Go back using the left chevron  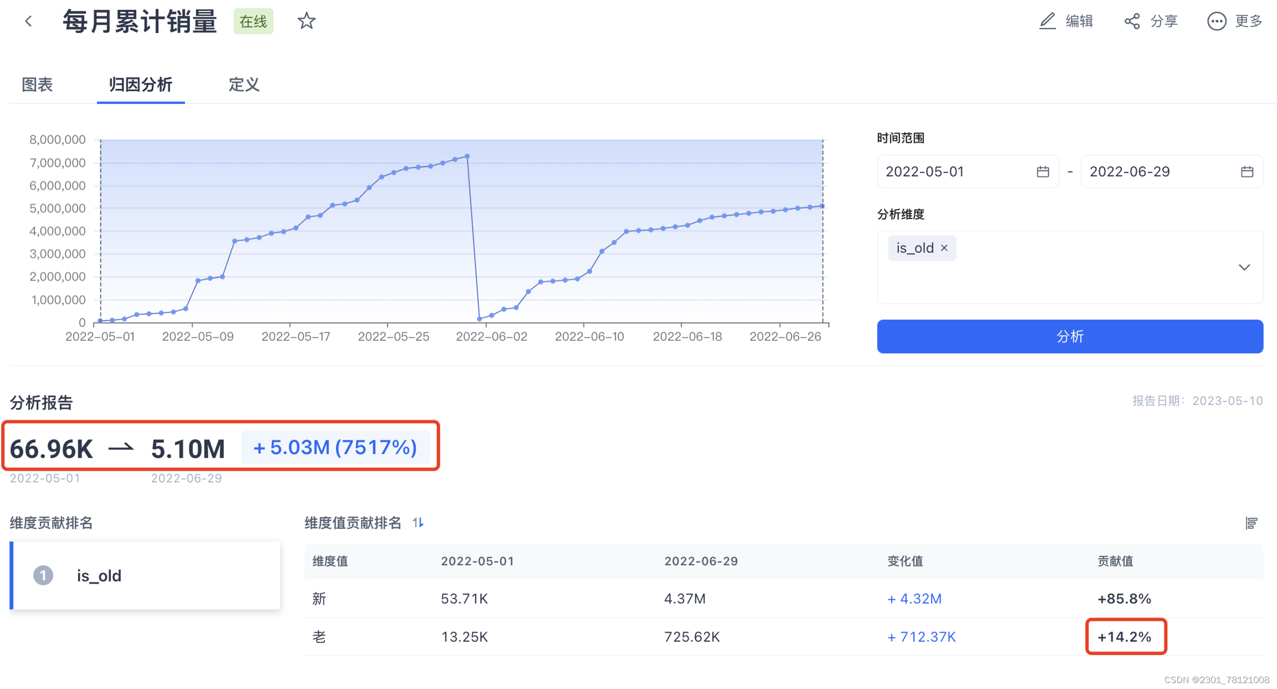(28, 21)
